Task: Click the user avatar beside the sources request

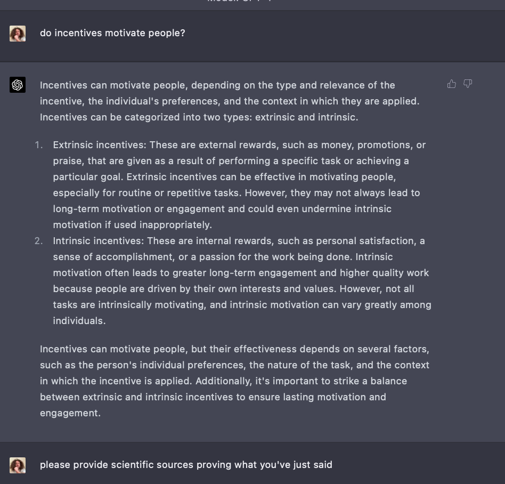Action: click(18, 465)
